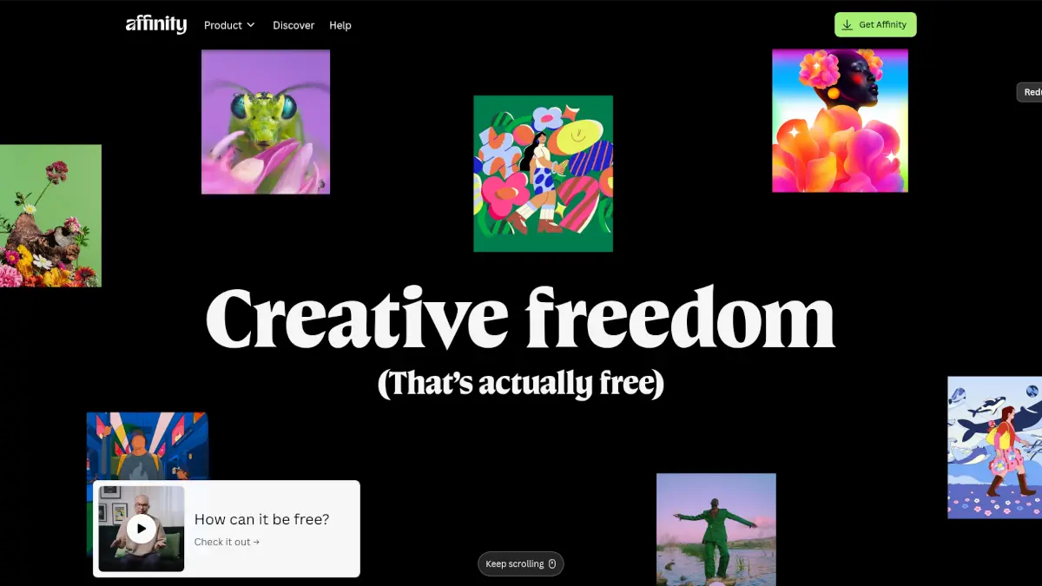Viewport: 1042px width, 586px height.
Task: Open the Product menu
Action: (229, 25)
